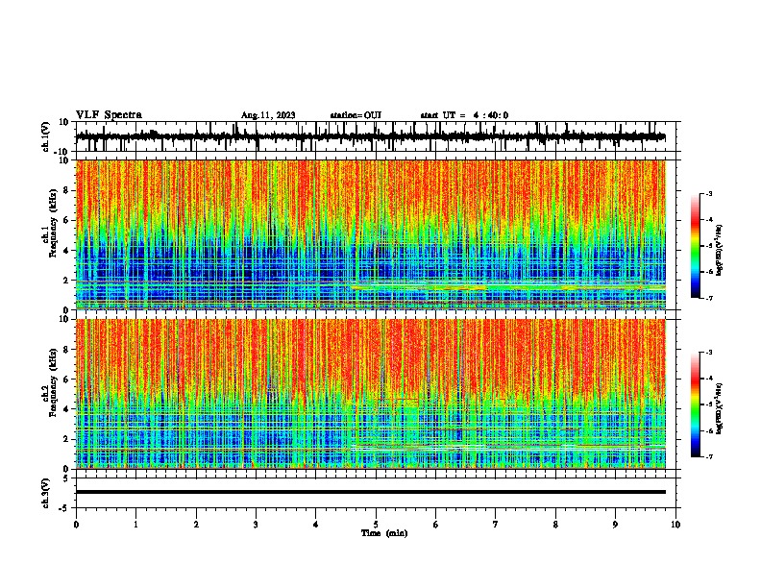The width and height of the screenshot is (761, 588).
Task: Click the "8" kHz tick on ch.2 spectrogram
Action: [67, 350]
